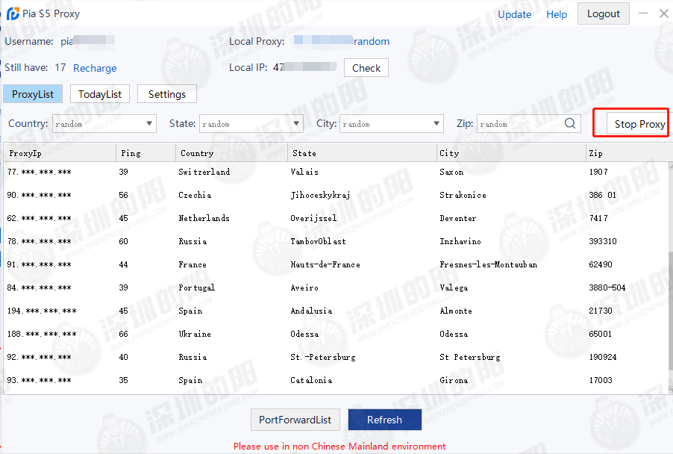This screenshot has width=673, height=454.
Task: Open the PortForwardList
Action: tap(295, 420)
